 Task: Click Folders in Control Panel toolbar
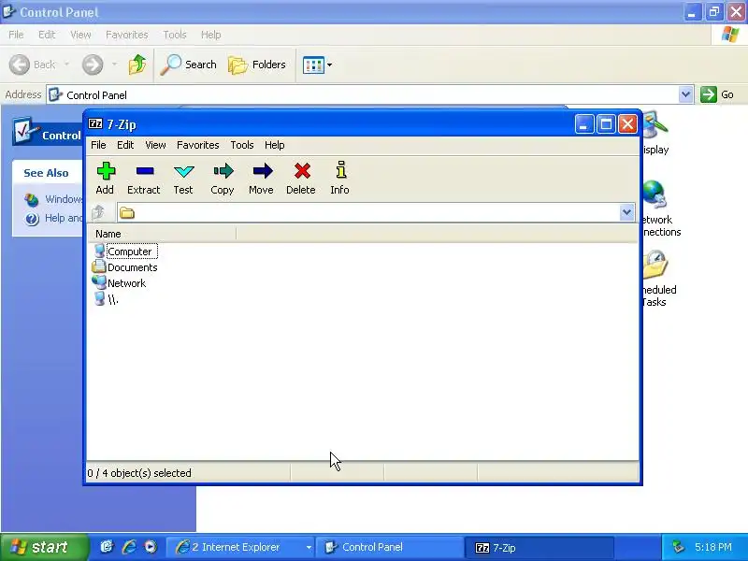tap(256, 65)
